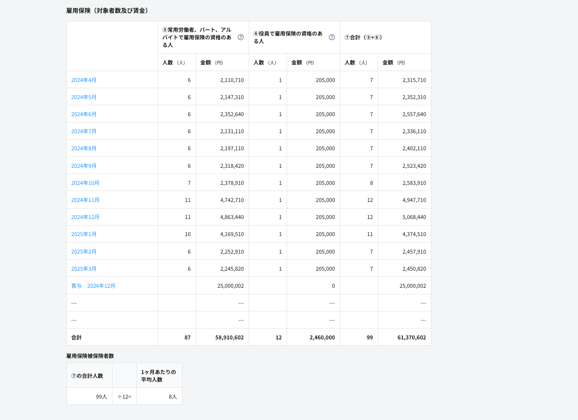Image resolution: width=578 pixels, height=420 pixels.
Task: Go to 2024年9月 entry
Action: pyautogui.click(x=84, y=166)
